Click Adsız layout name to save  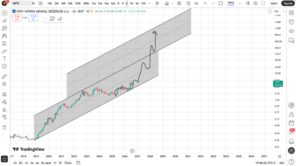[x=231, y=3]
